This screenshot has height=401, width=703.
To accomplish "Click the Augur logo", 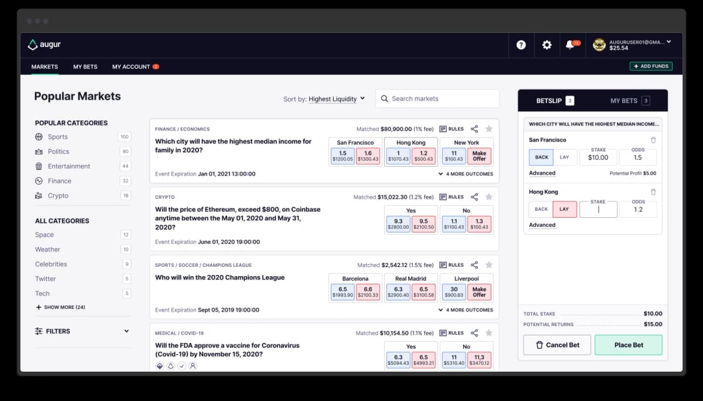I will [44, 45].
